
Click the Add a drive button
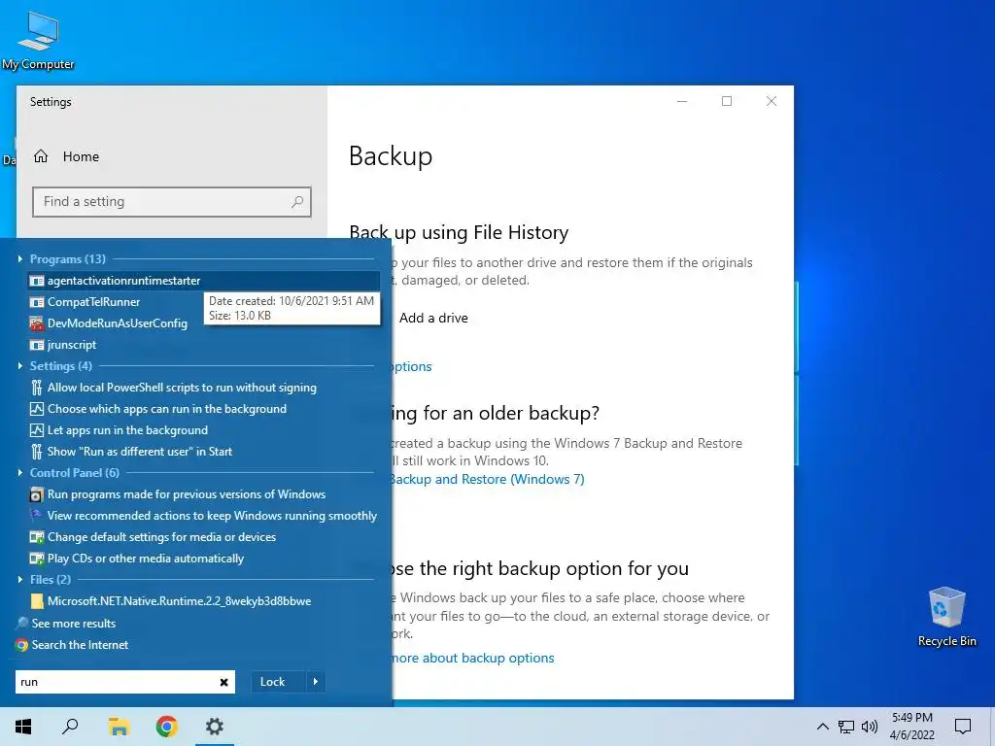[433, 318]
